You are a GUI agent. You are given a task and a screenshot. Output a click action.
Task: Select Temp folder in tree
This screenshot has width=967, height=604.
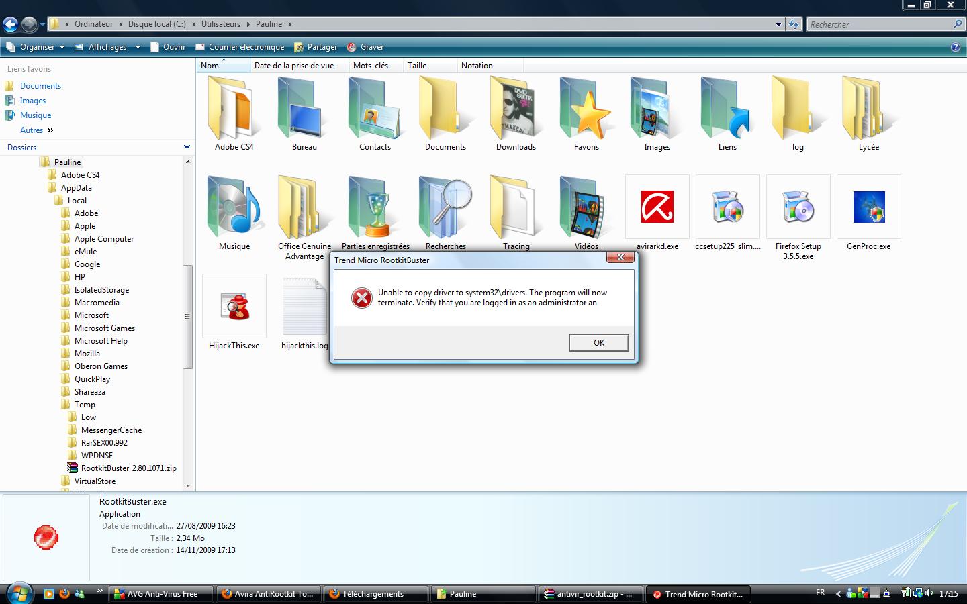(85, 405)
